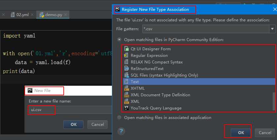
Task: Click the SQL Files type icon
Action: [x=126, y=75]
